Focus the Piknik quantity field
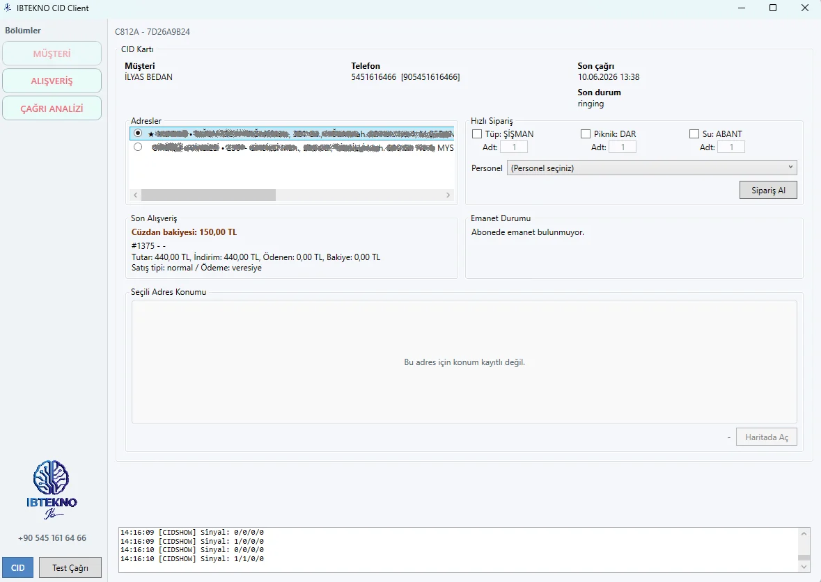The image size is (821, 582). pyautogui.click(x=623, y=147)
